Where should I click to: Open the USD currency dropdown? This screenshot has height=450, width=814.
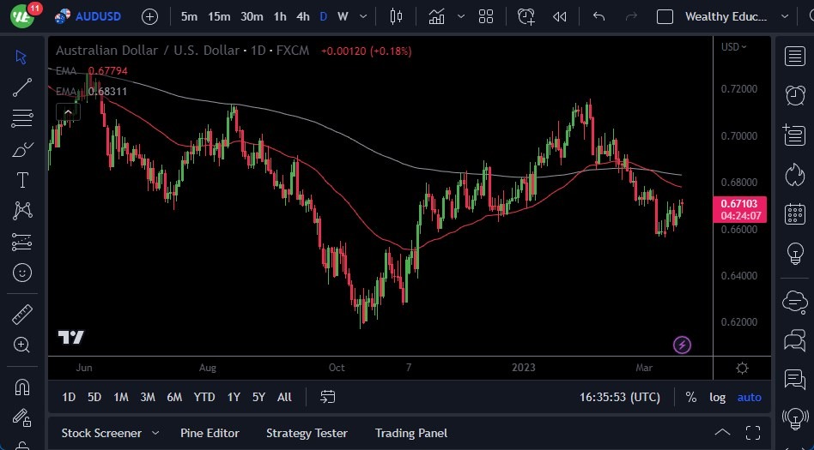(x=733, y=47)
